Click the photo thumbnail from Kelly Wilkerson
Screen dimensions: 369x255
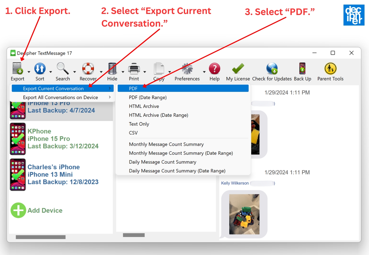[244, 214]
